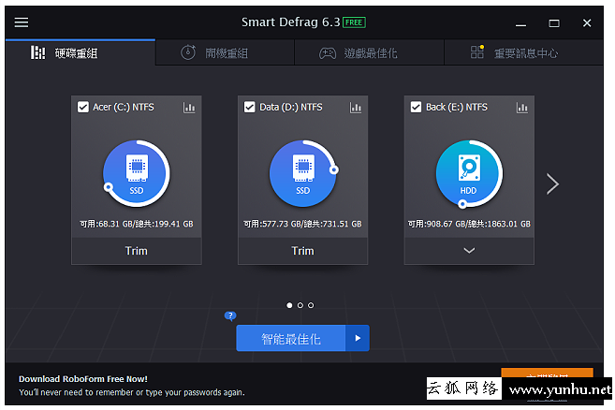
Task: Go to third page indicator dot
Action: [311, 305]
